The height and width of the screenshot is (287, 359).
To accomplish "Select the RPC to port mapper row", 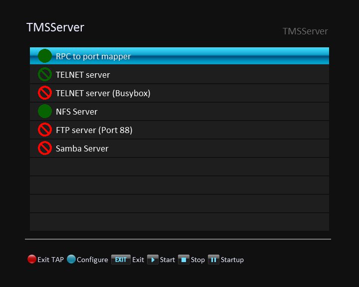I will coord(179,56).
